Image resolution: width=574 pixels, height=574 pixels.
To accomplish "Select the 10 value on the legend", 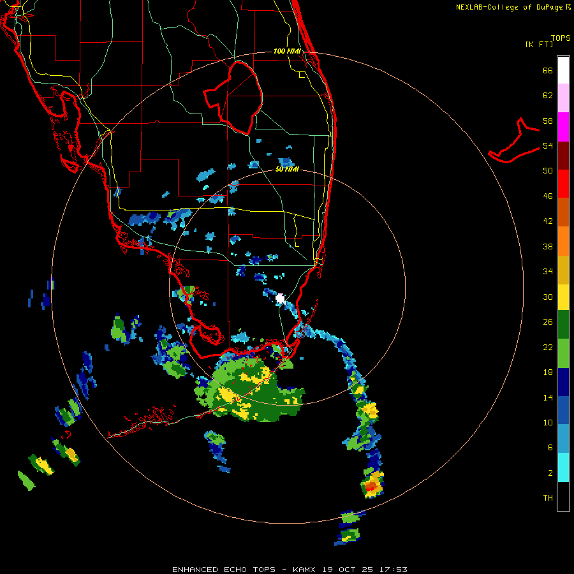I will 548,422.
